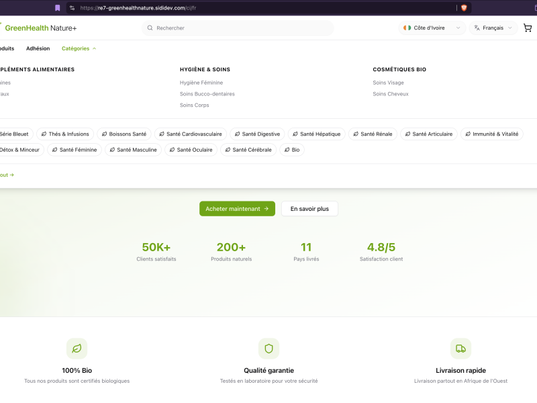Open the Adhésion menu item
Screen dimensions: 537x403
point(38,48)
